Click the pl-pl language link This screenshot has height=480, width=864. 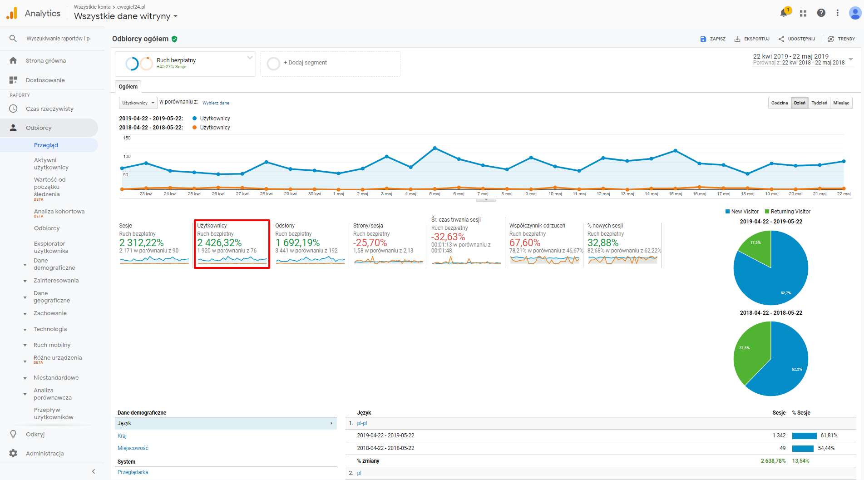(362, 423)
